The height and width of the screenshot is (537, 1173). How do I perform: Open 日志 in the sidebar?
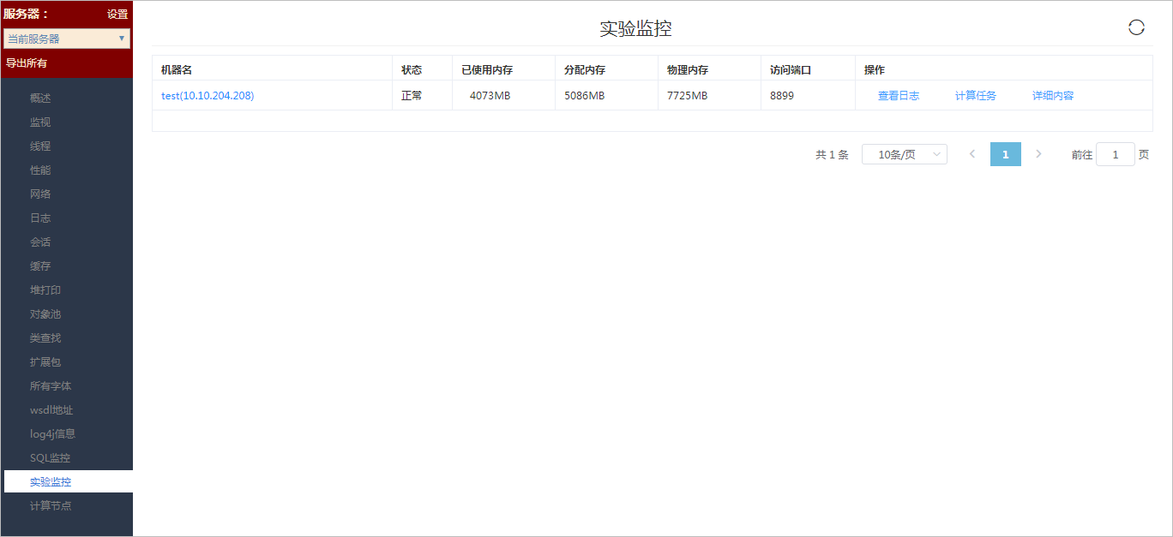pos(40,218)
